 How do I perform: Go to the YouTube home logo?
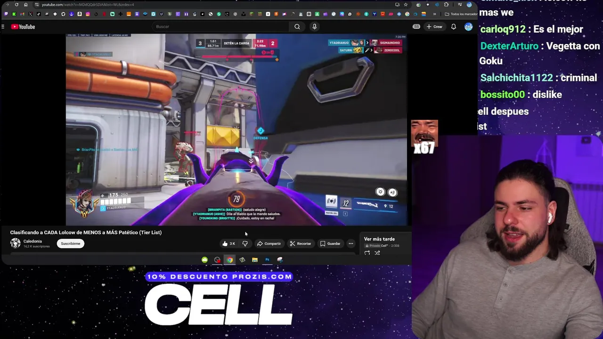pos(23,27)
